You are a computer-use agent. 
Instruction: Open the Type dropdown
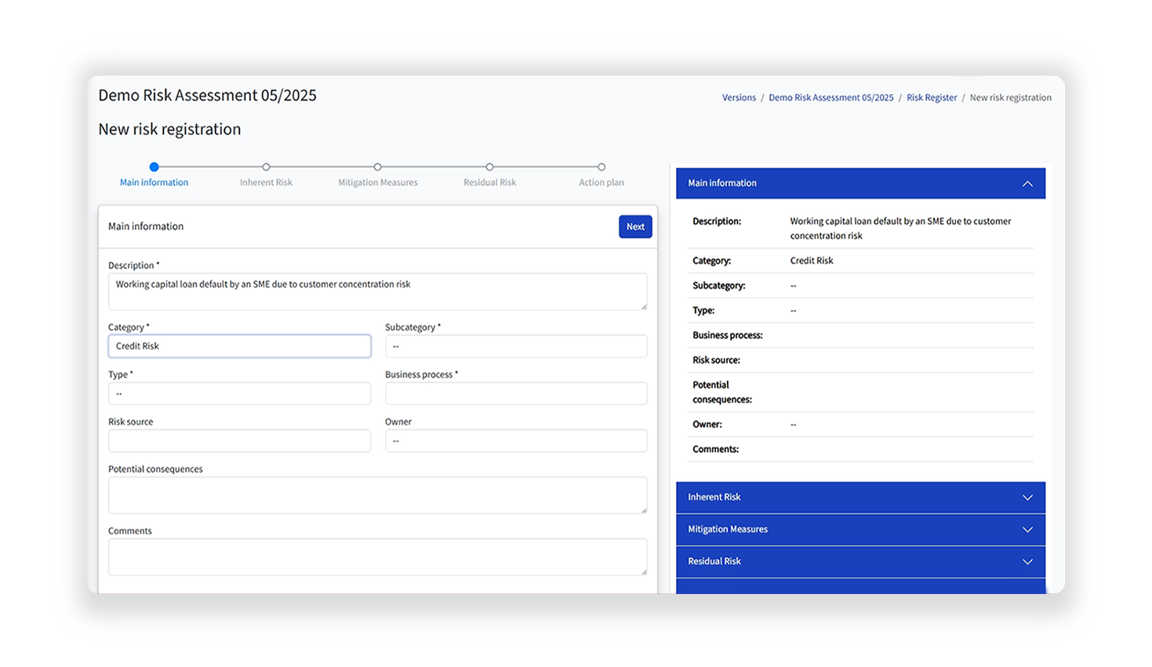(x=239, y=394)
